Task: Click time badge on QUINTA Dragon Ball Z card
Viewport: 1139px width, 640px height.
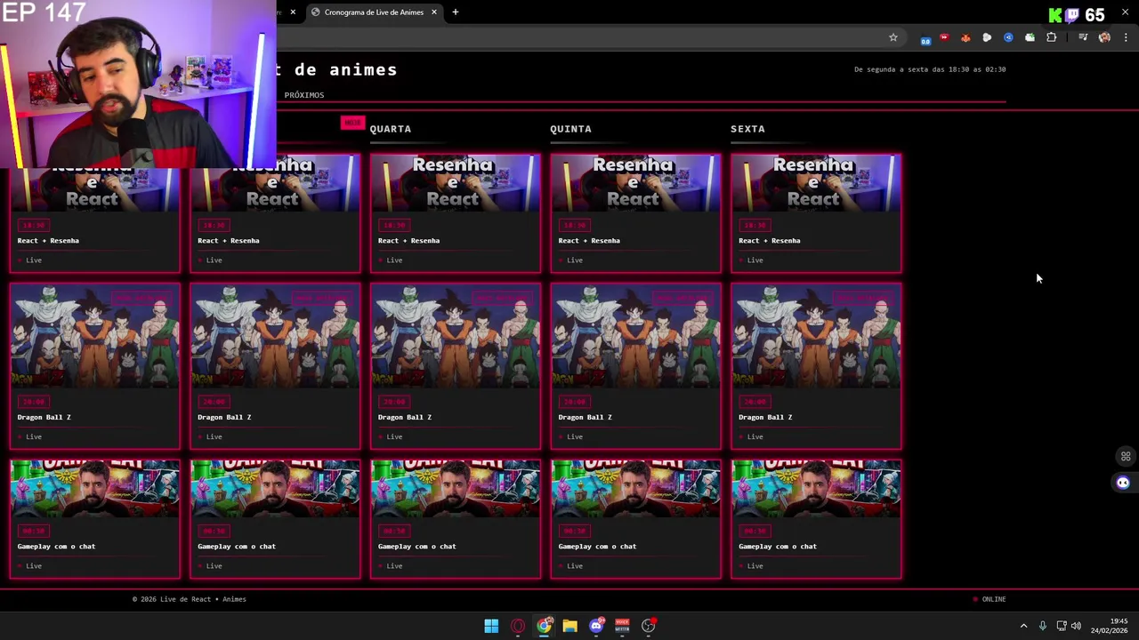Action: [574, 402]
